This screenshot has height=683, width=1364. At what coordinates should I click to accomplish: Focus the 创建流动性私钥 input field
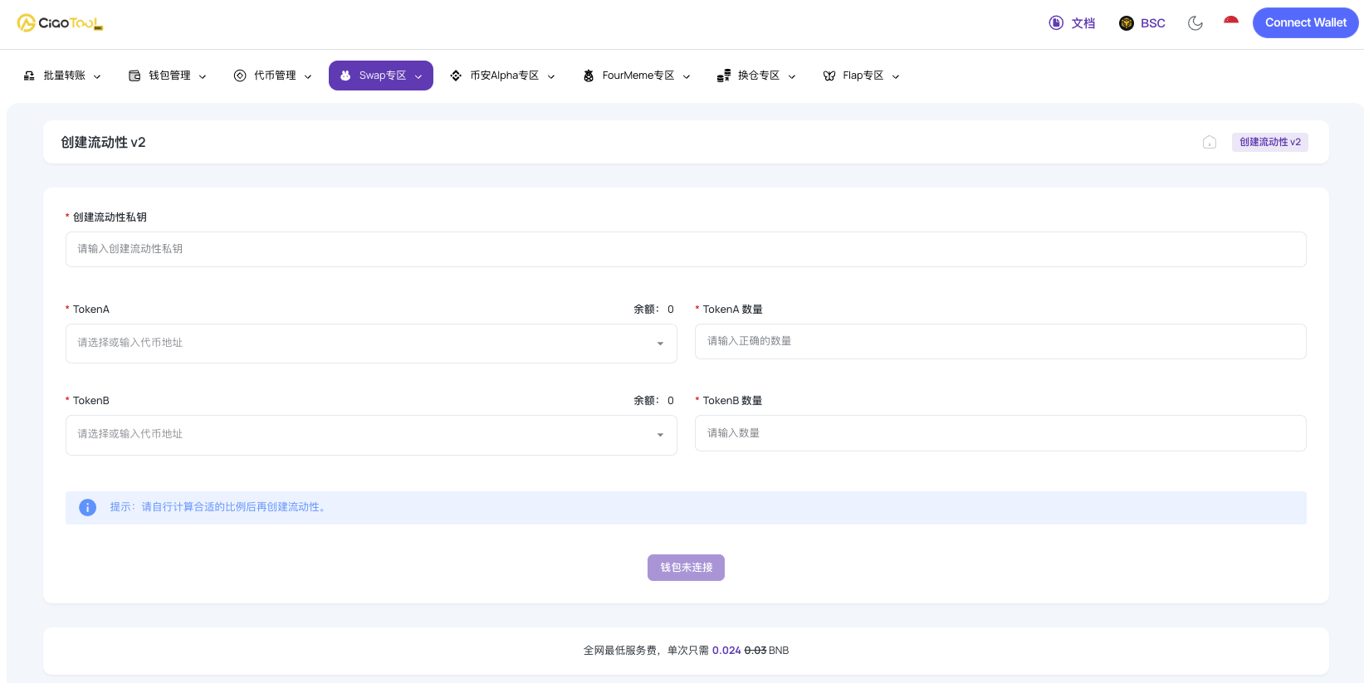click(x=686, y=249)
